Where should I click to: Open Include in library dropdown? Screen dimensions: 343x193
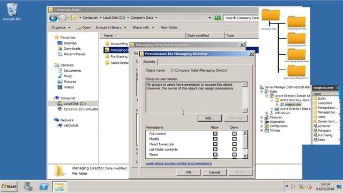point(111,27)
